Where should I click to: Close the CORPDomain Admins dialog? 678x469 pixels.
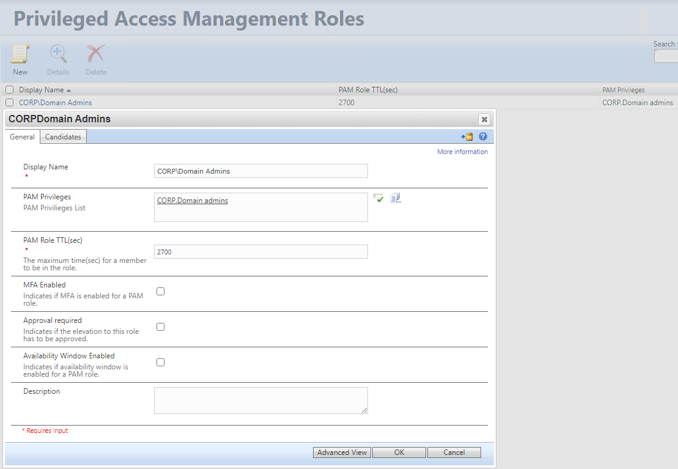coord(484,119)
